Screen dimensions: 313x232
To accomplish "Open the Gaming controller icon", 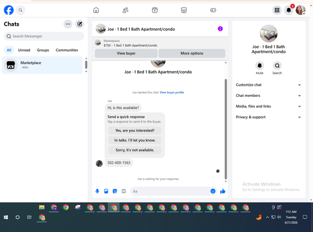I will [x=213, y=10].
